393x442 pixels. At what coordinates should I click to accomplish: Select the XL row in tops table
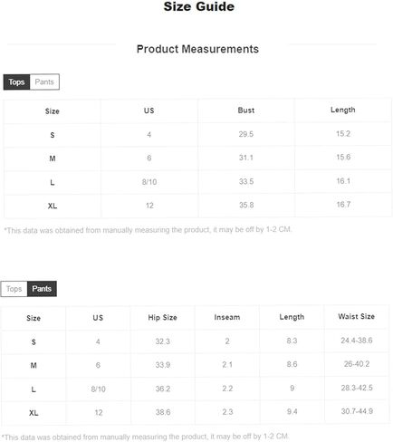(197, 206)
